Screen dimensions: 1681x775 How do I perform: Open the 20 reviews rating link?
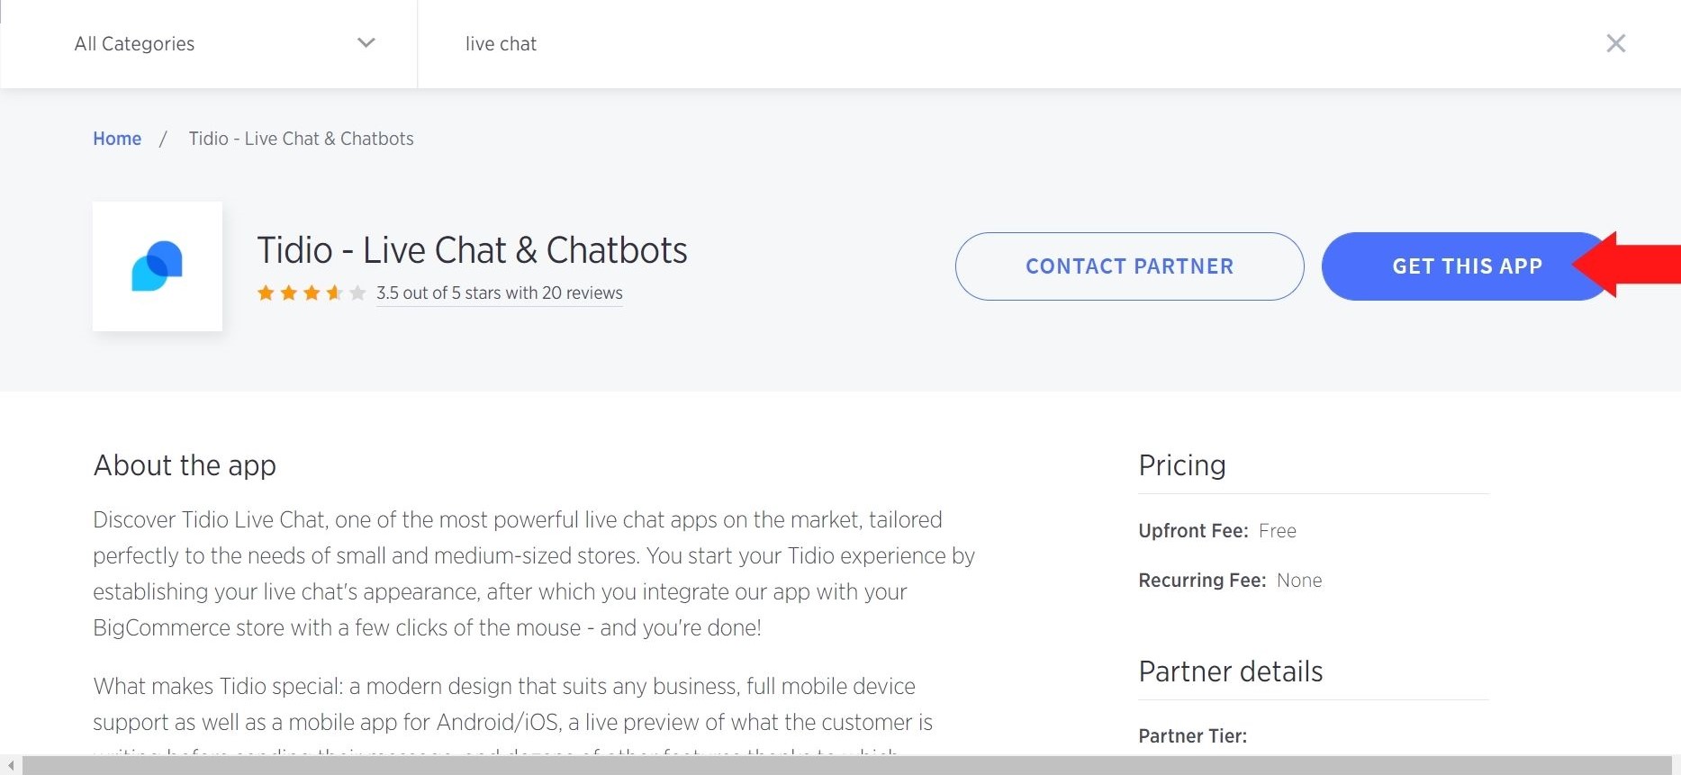coord(499,293)
